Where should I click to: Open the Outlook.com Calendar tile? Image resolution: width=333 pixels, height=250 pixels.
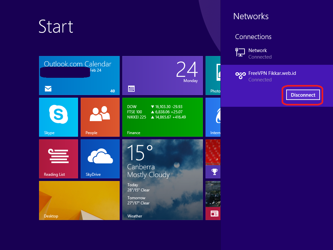79,76
